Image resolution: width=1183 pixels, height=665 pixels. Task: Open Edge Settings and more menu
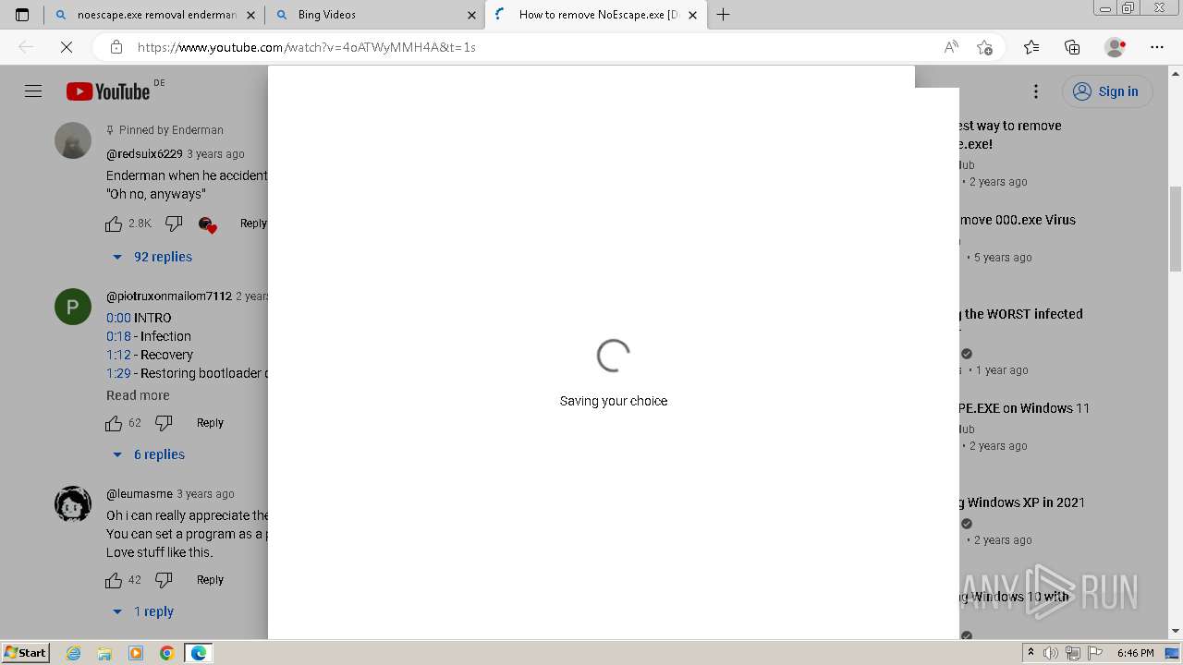(1157, 47)
